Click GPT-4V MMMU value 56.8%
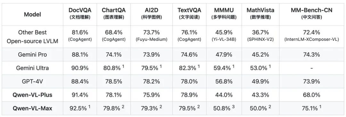The width and height of the screenshot is (346, 117). click(x=224, y=81)
